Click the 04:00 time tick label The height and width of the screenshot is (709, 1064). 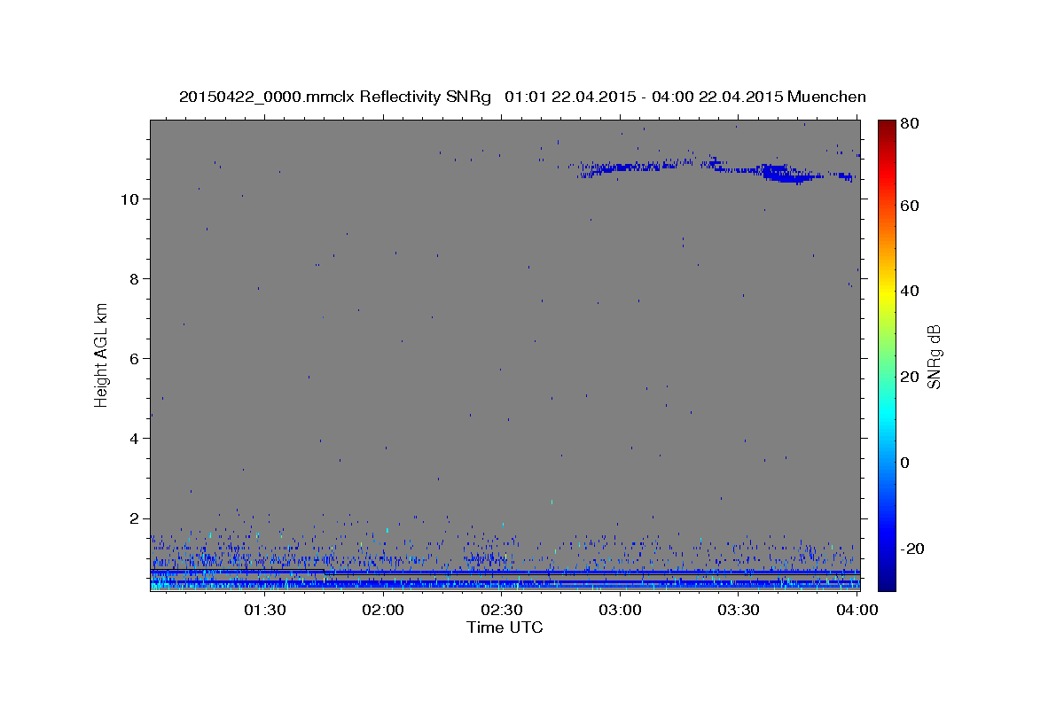(857, 611)
